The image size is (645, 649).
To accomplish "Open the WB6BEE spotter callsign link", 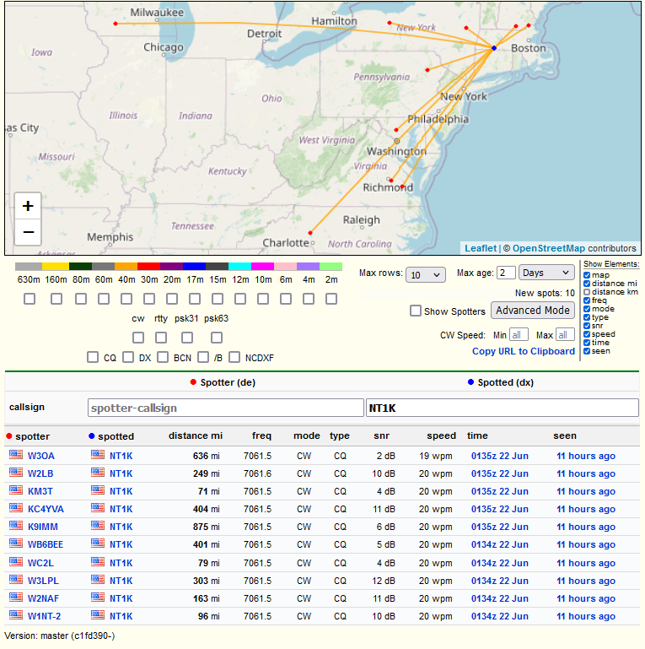I will (x=46, y=544).
